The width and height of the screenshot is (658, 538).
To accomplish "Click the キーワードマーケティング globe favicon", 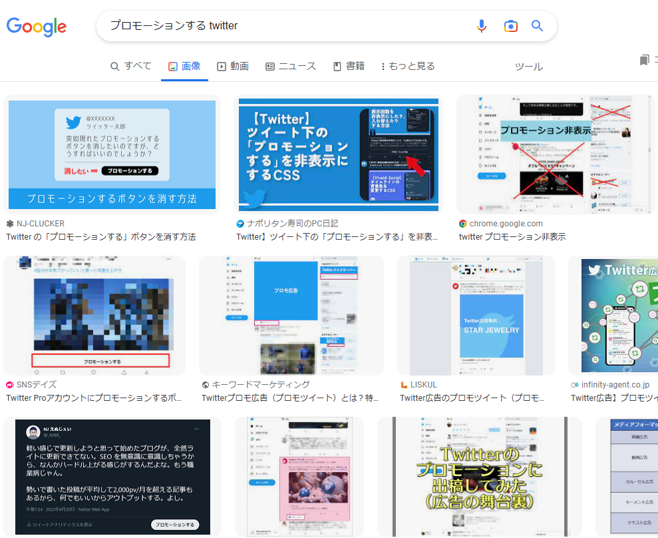I will pyautogui.click(x=205, y=385).
